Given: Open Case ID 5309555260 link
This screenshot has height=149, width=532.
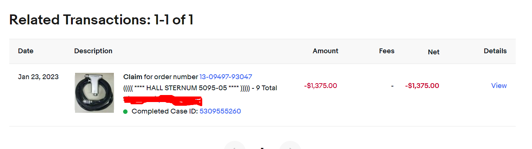Looking at the screenshot, I should tap(220, 111).
